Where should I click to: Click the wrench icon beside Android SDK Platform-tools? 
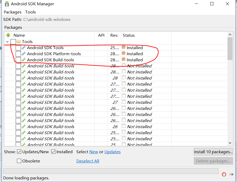click(x=23, y=54)
